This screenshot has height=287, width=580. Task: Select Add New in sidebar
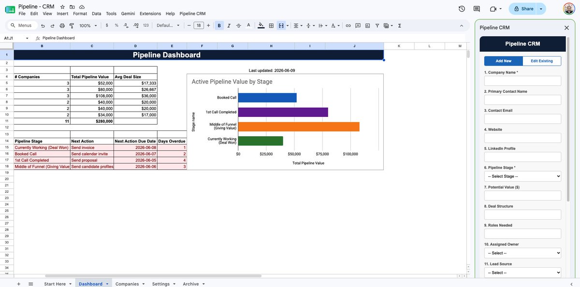504,61
